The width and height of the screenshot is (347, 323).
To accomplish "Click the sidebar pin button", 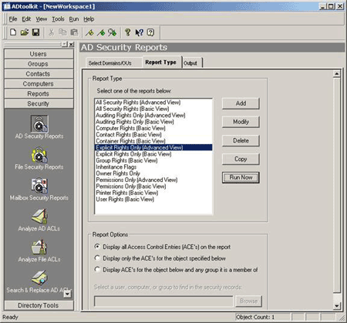I will click(x=65, y=45).
